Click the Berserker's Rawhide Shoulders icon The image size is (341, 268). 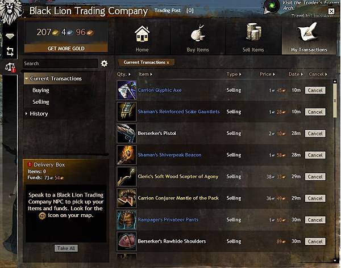pyautogui.click(x=126, y=241)
